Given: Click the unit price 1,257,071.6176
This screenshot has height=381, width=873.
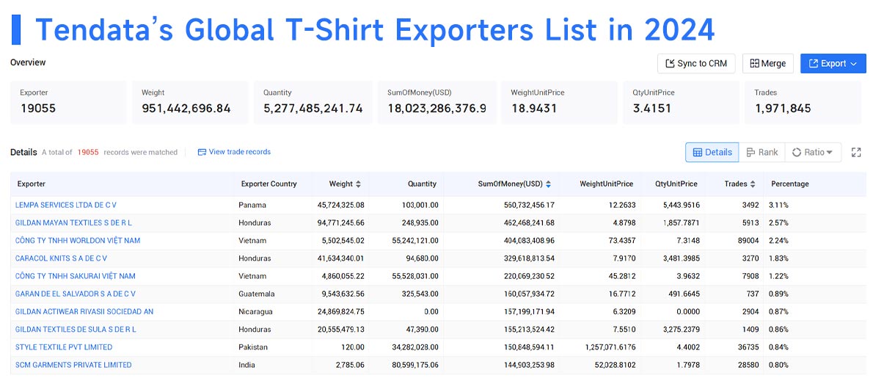Looking at the screenshot, I should pyautogui.click(x=611, y=347).
